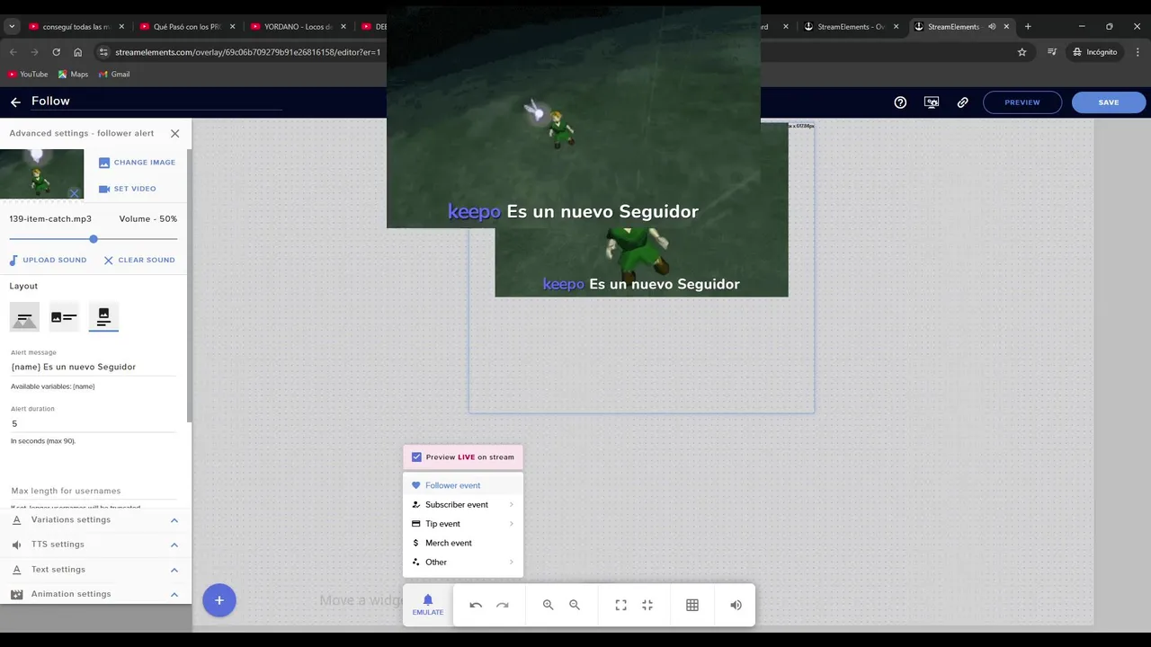
Task: Switch to the Qué Pasó con los PRO tab
Action: coord(187,26)
